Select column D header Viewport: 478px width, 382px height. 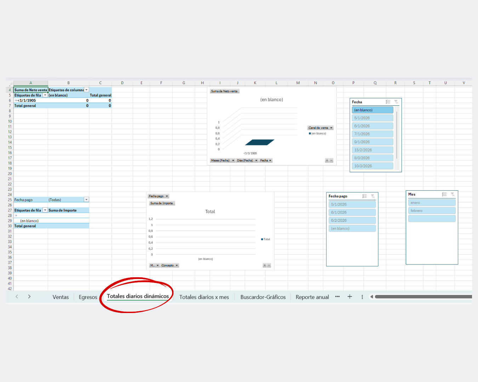(x=122, y=83)
